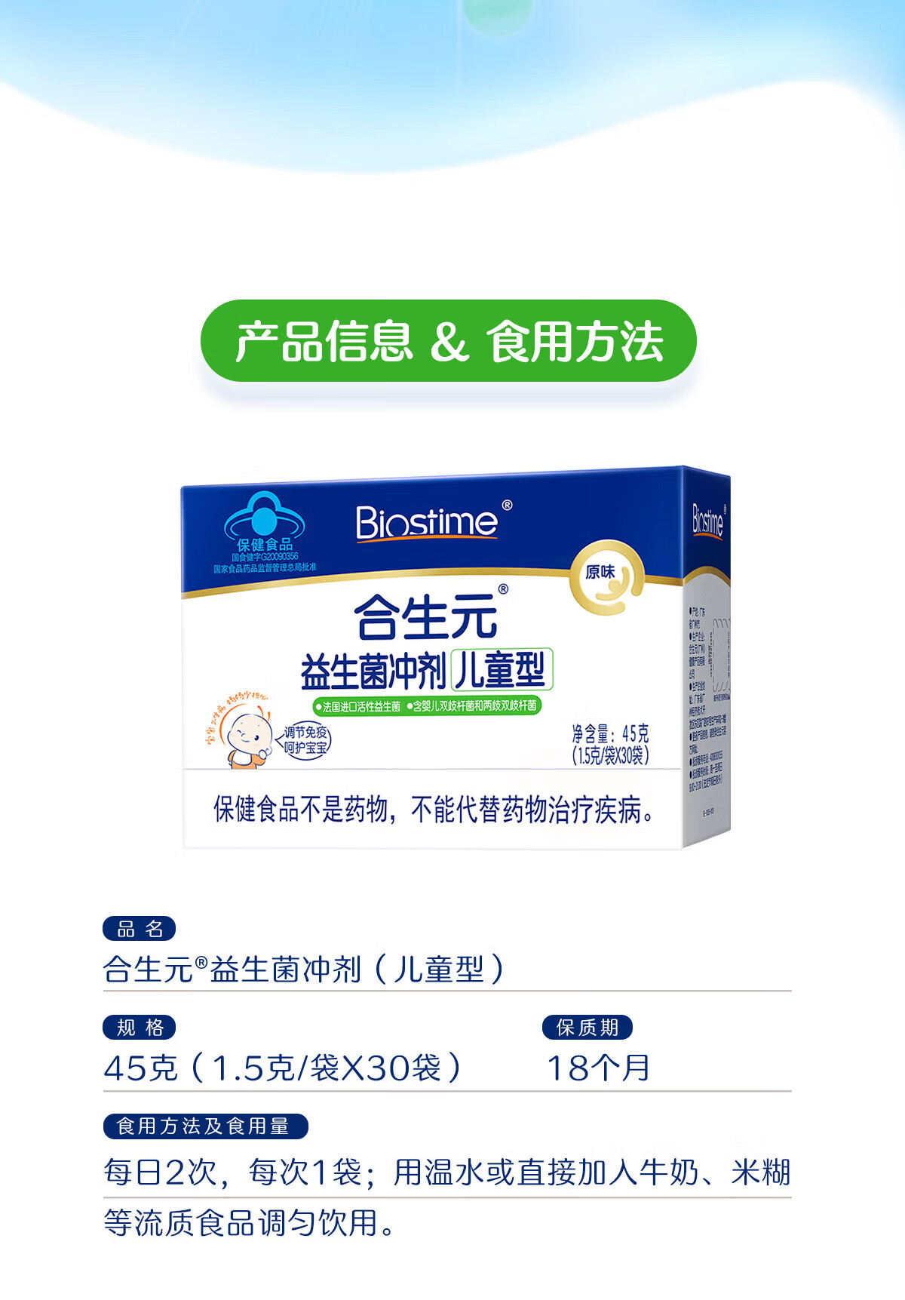Image resolution: width=905 pixels, height=1300 pixels.
Task: Select the 食用方法及食用量 label tag
Action: [205, 1126]
